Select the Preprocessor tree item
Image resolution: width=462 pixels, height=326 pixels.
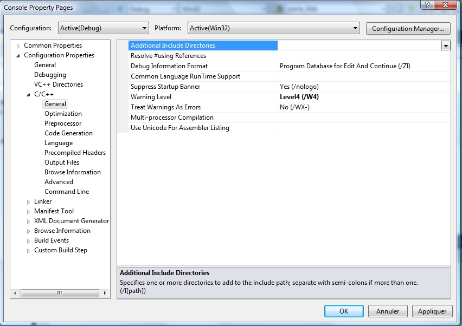pyautogui.click(x=63, y=123)
